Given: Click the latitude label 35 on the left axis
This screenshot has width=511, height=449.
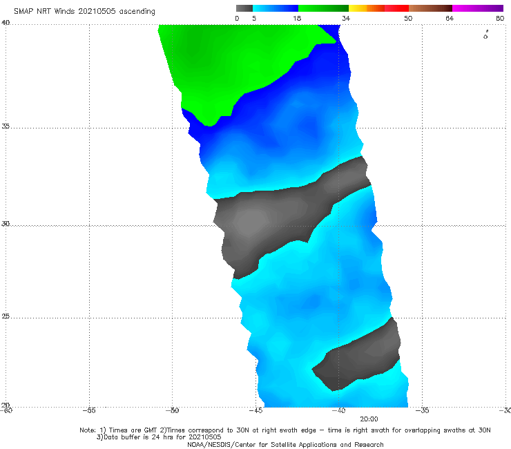Looking at the screenshot, I should (x=6, y=126).
